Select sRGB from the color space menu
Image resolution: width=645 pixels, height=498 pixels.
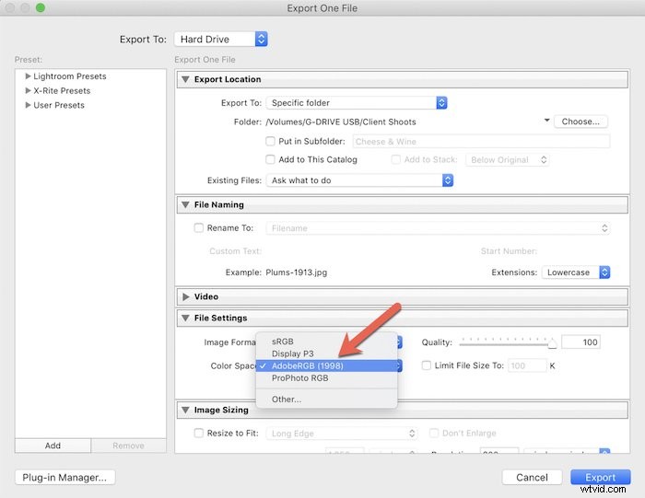(283, 341)
